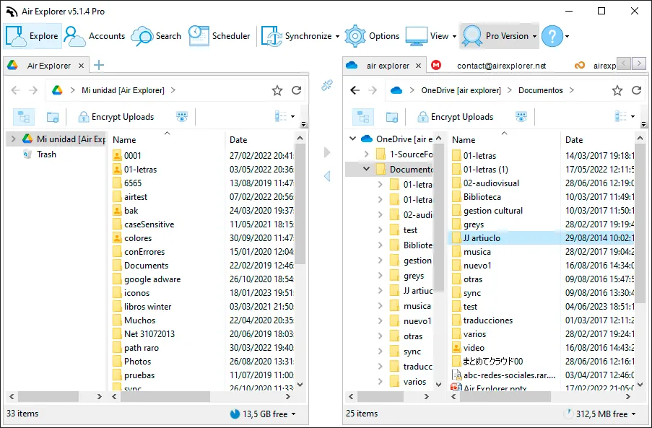Add the left pane folder to favorites

277,90
